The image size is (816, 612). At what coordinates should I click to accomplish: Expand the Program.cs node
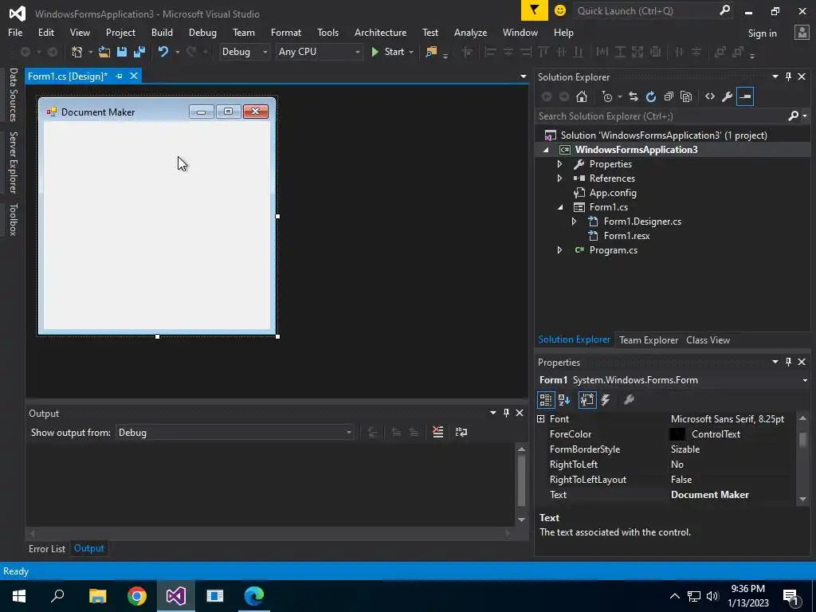click(x=559, y=249)
